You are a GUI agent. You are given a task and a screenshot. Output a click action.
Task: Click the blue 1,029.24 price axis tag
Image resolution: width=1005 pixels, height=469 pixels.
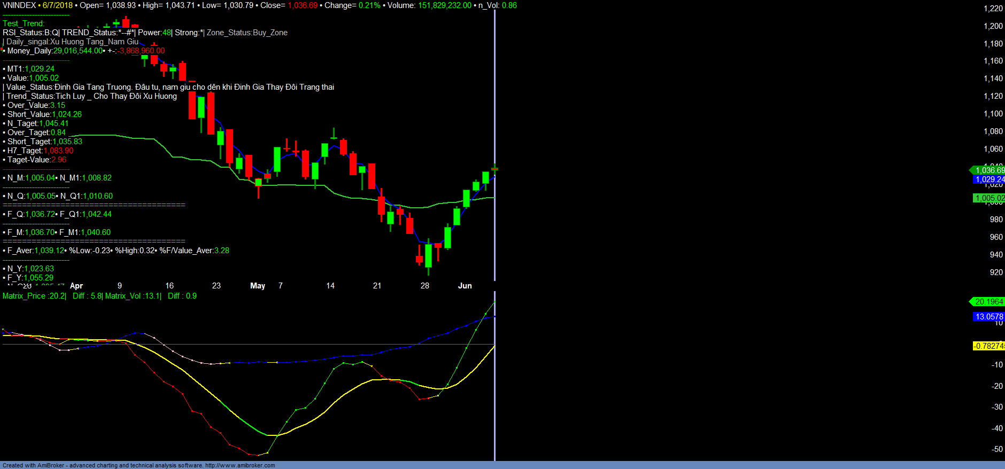tap(989, 179)
